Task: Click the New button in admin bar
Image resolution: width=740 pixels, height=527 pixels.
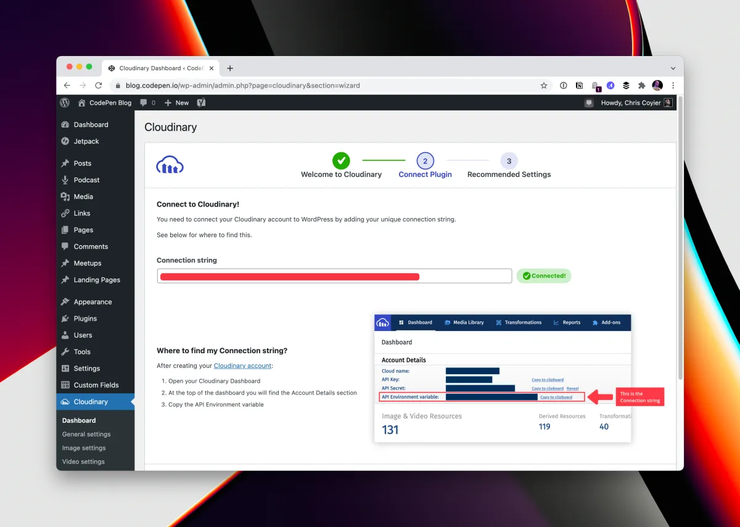Action: click(x=176, y=103)
